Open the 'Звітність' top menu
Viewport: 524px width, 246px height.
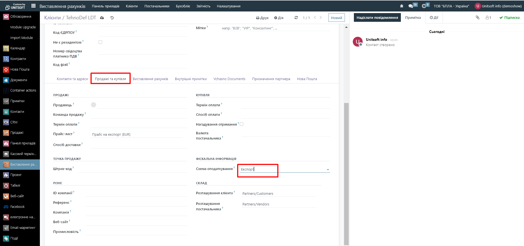203,6
